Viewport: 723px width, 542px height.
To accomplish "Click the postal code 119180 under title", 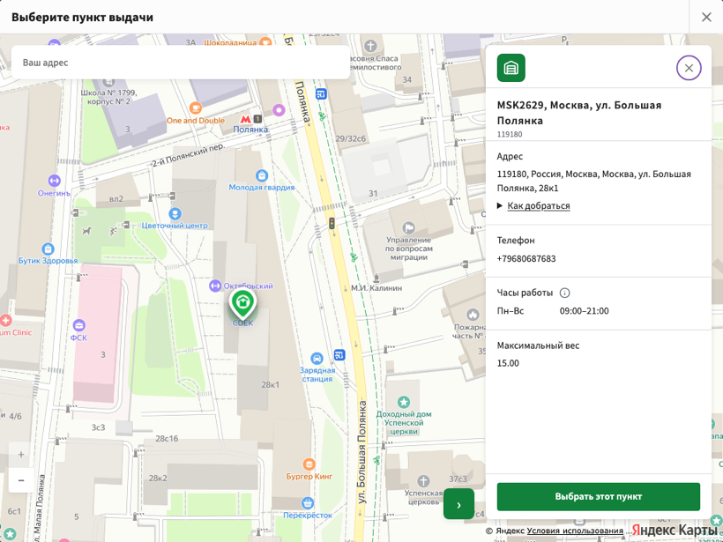I will pos(510,134).
